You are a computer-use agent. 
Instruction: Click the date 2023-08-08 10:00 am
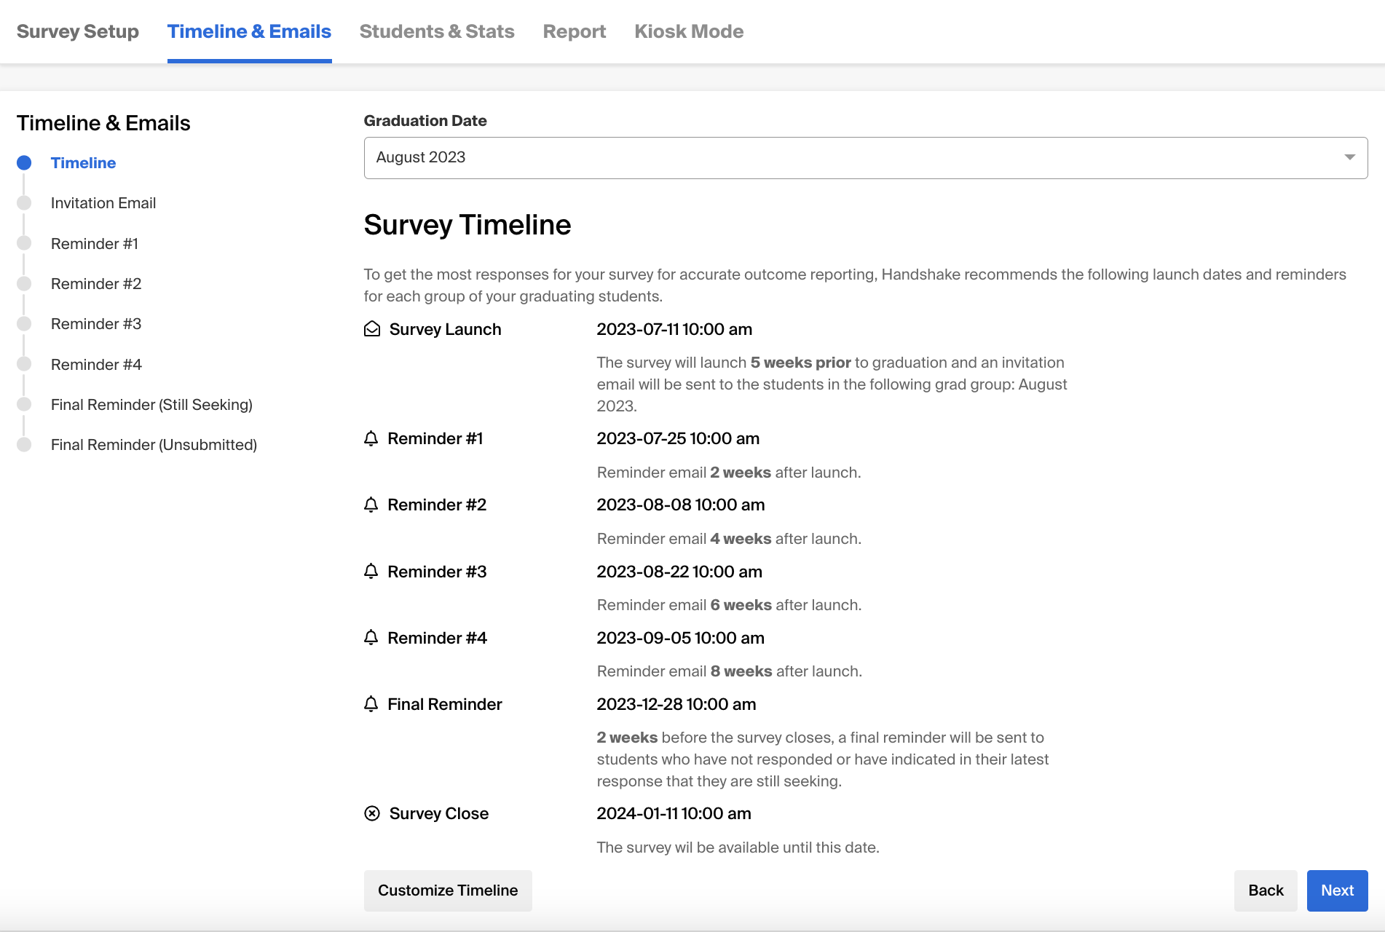[x=681, y=505]
